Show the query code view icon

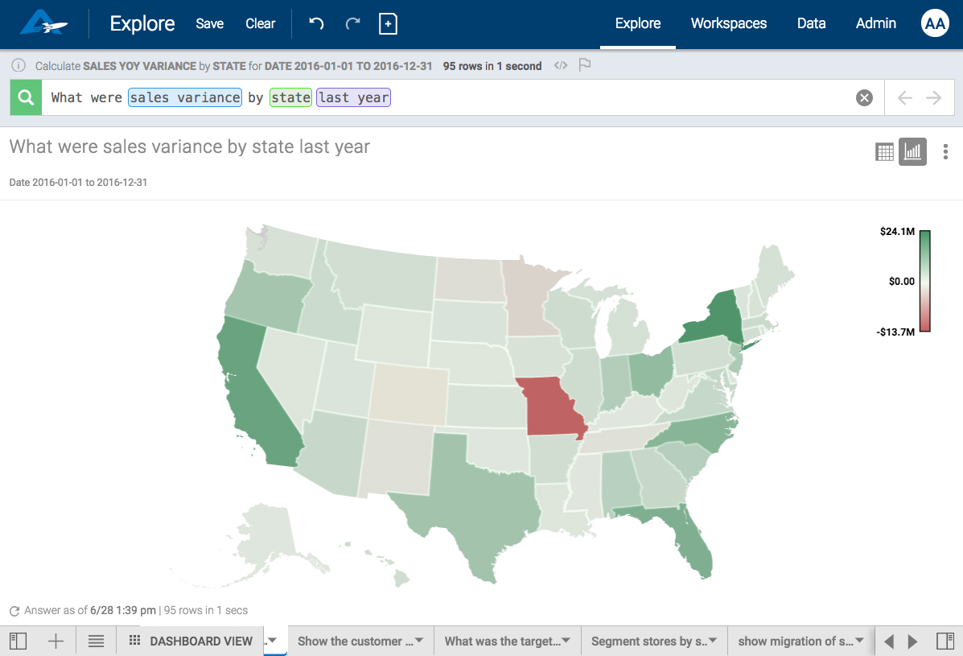561,65
